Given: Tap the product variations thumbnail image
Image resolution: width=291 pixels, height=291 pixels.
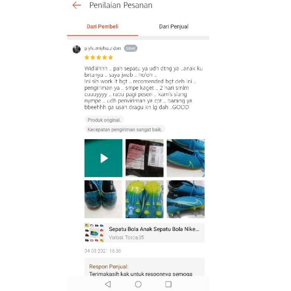Looking at the screenshot, I should click(x=94, y=233).
